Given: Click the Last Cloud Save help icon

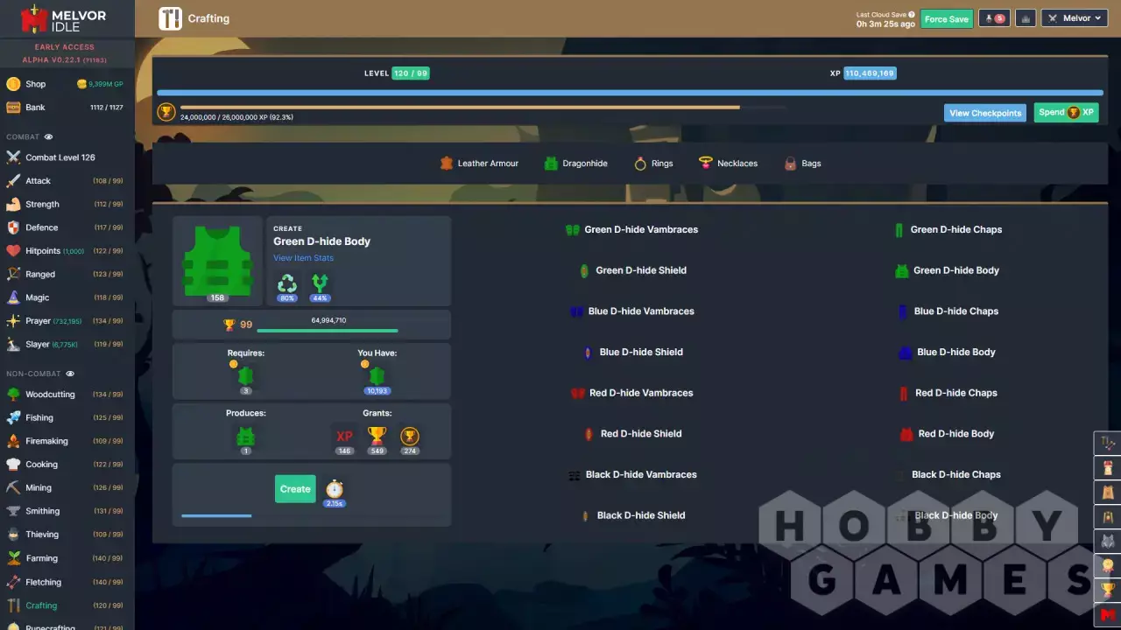Looking at the screenshot, I should pos(912,15).
